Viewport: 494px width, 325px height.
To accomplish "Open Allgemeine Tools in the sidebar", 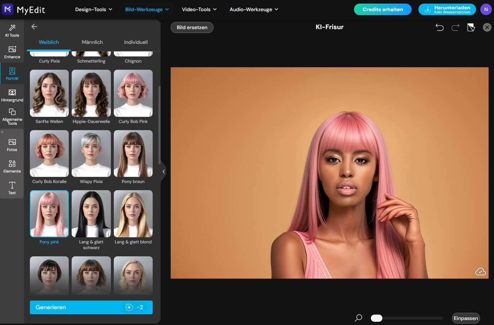I will (12, 116).
